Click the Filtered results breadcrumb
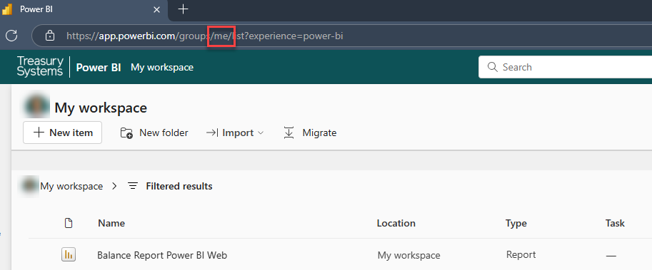 179,186
